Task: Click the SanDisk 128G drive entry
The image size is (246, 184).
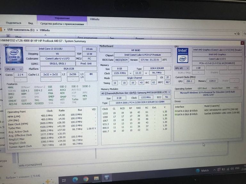Action: click(222, 113)
